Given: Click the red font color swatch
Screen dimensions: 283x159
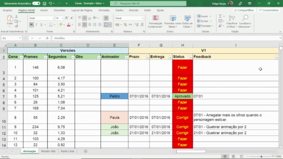Looking at the screenshot, I should click(x=69, y=25).
